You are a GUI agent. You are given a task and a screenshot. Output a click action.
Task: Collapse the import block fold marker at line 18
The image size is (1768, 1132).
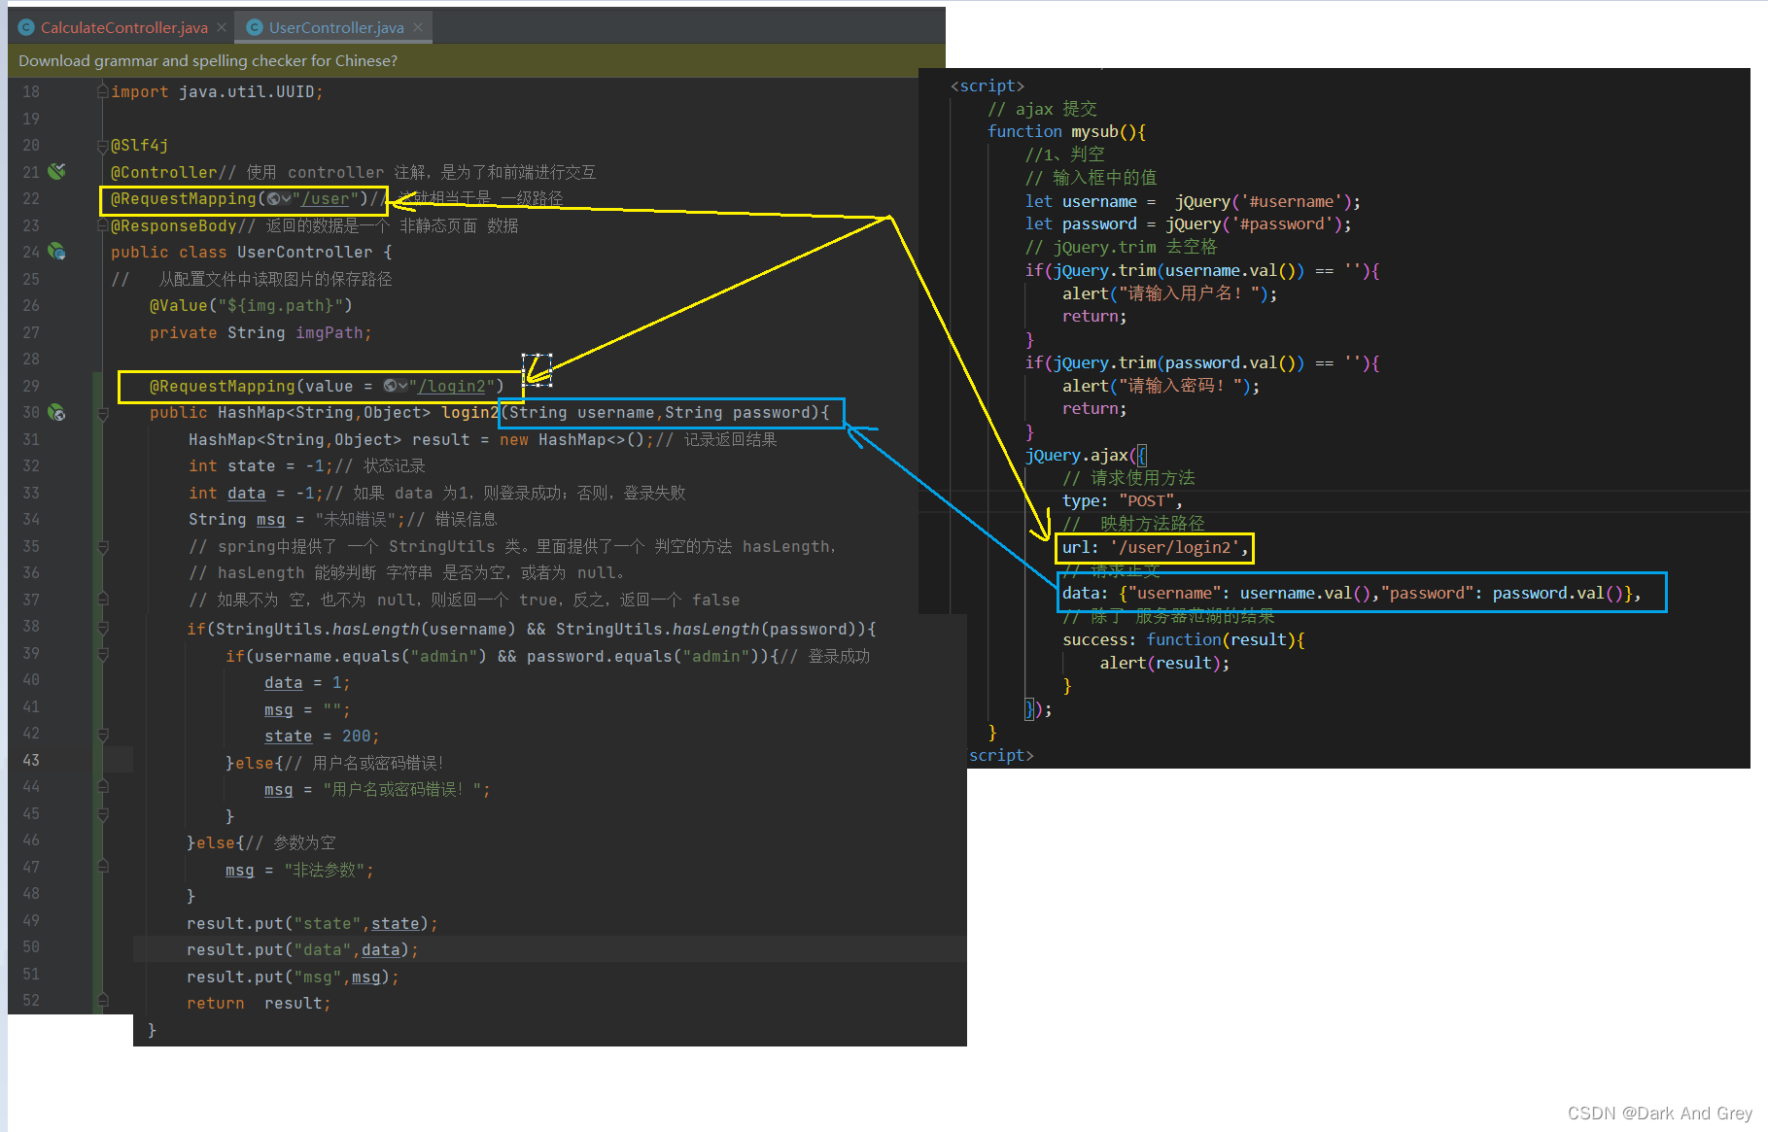click(102, 91)
